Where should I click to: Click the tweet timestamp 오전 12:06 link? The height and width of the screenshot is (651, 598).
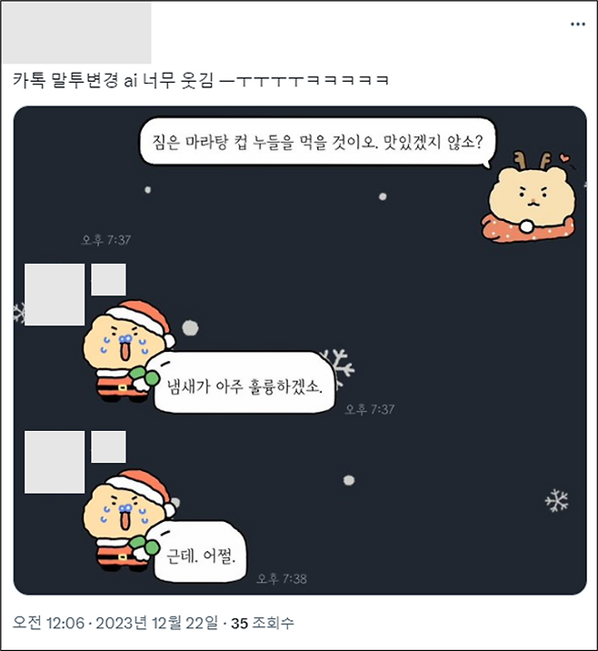[x=48, y=623]
